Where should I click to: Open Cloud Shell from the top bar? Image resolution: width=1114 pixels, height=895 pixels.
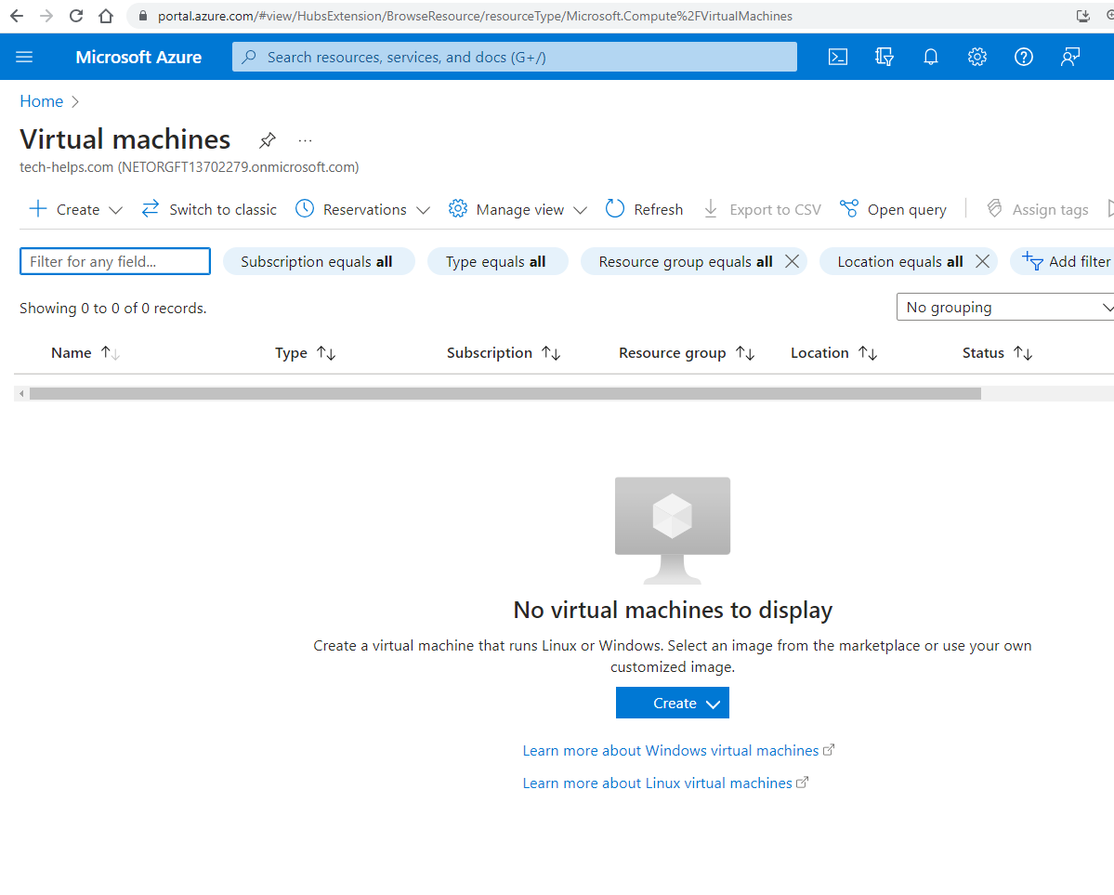(838, 57)
